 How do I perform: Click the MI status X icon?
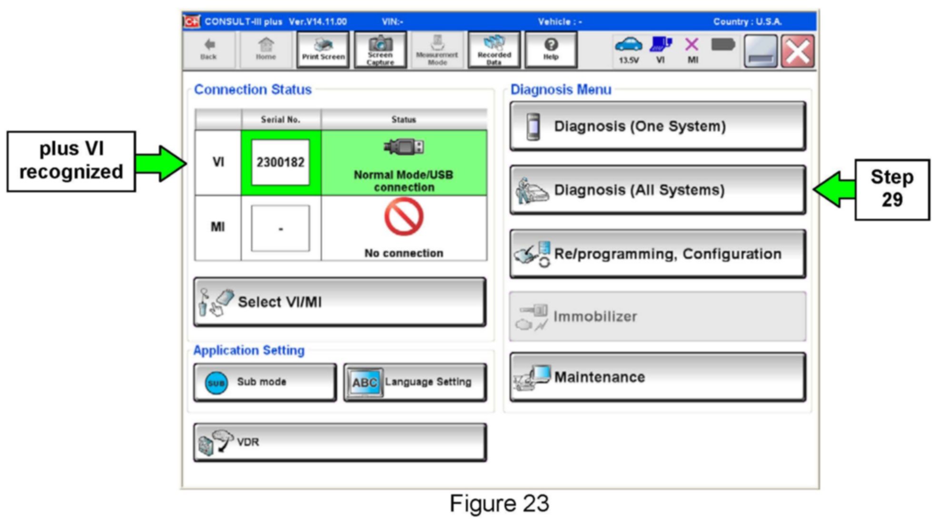click(x=692, y=49)
